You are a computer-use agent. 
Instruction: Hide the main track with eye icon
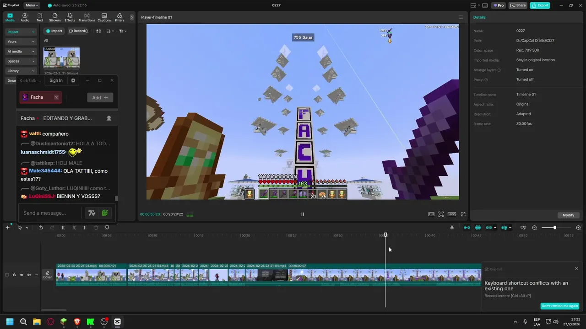[22, 275]
